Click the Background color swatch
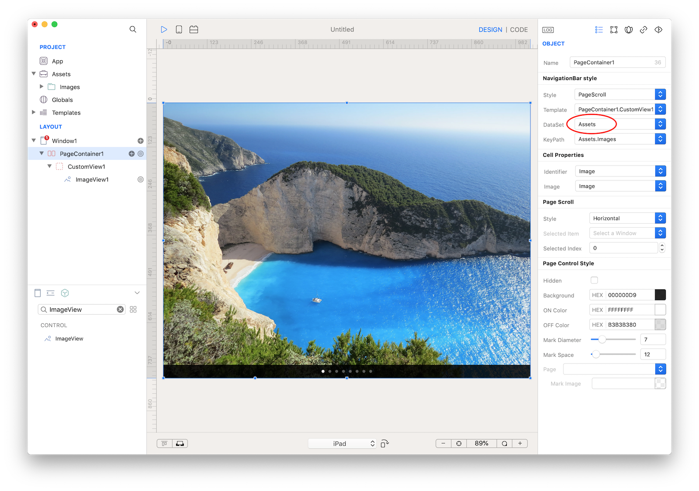Screen dimensions: 699x491 [x=660, y=295]
